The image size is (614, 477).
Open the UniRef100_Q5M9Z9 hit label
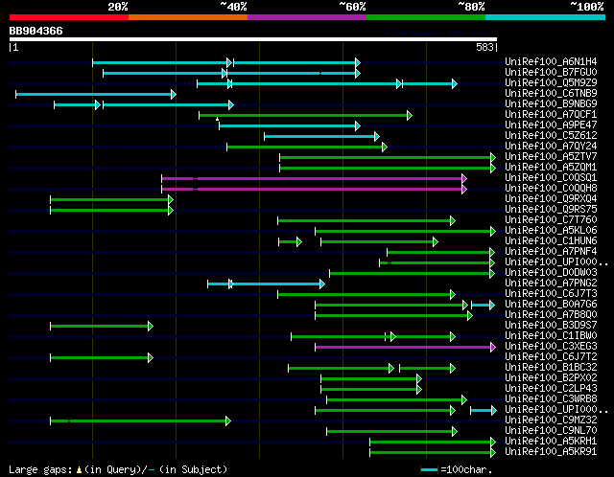551,83
